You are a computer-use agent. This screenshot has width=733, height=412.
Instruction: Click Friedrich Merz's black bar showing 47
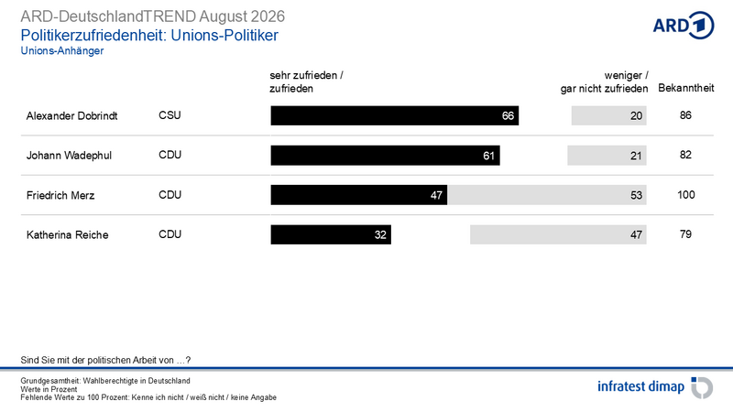359,195
